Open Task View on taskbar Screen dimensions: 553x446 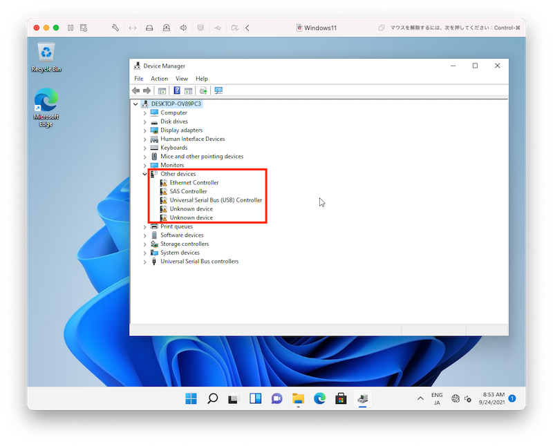pos(234,398)
